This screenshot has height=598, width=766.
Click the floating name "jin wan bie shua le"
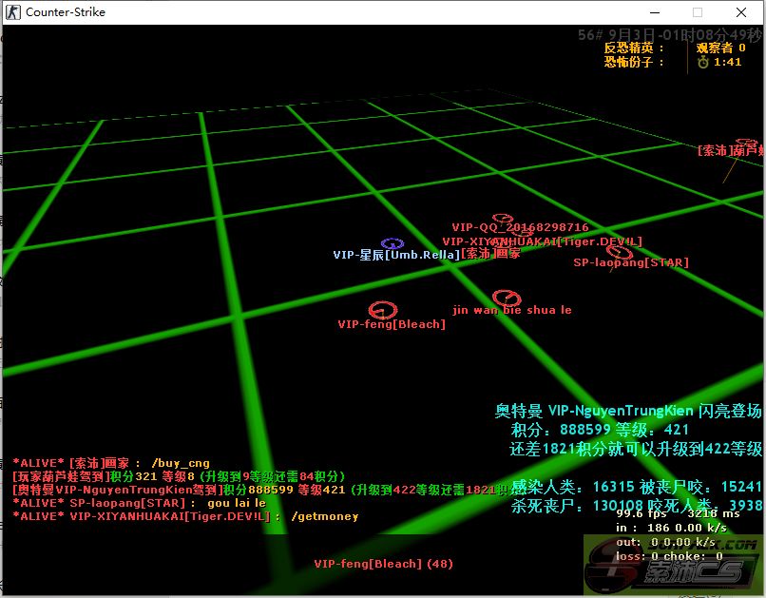pos(512,310)
